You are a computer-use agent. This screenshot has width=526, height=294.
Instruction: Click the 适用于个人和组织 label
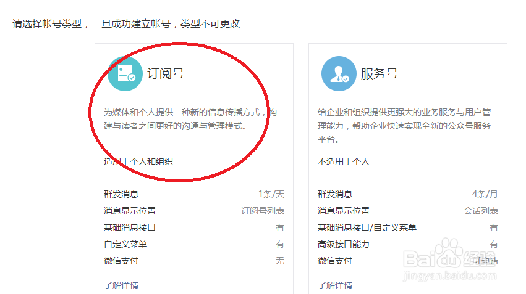click(138, 161)
